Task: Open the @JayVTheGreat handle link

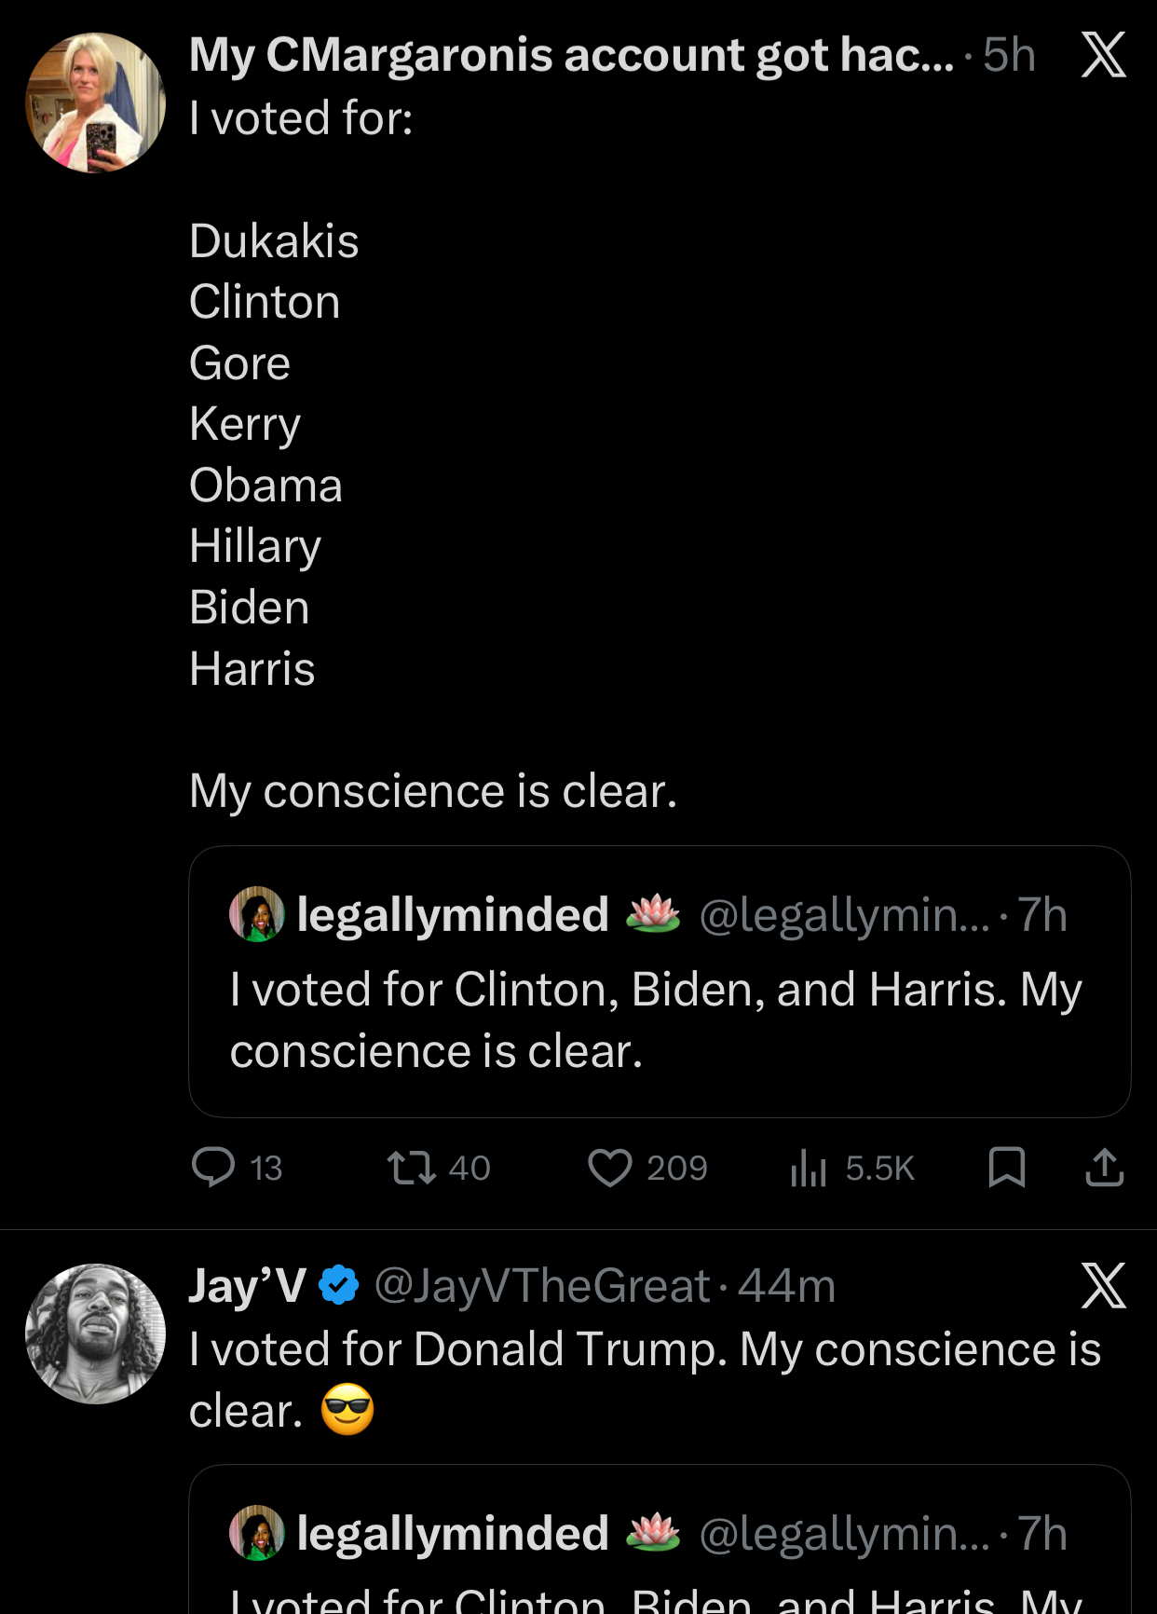Action: [x=542, y=1286]
